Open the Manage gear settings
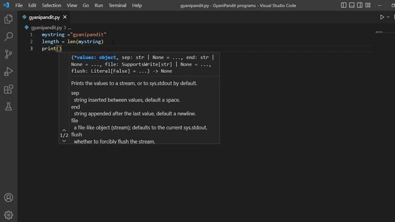This screenshot has height=222, width=395. (8, 215)
